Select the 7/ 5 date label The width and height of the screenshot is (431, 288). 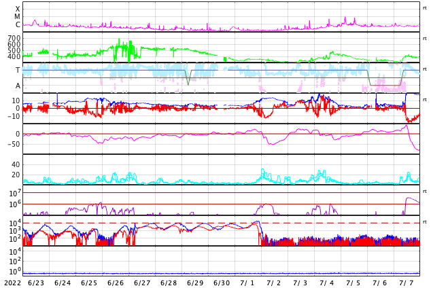pos(354,283)
